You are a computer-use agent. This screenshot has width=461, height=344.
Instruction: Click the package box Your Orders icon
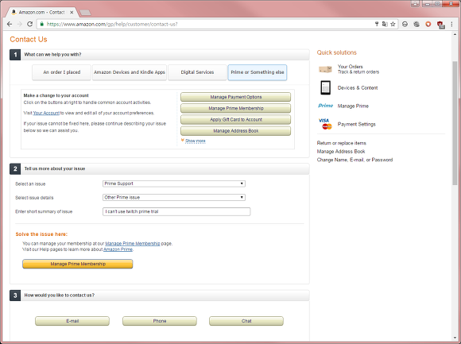pos(325,69)
